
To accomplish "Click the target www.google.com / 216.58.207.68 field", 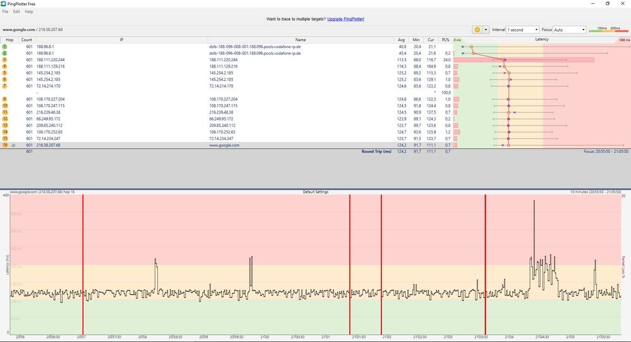I will (x=33, y=30).
